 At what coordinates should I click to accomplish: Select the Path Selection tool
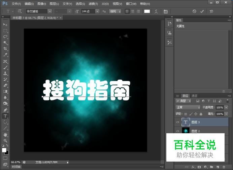pyautogui.click(x=5, y=122)
